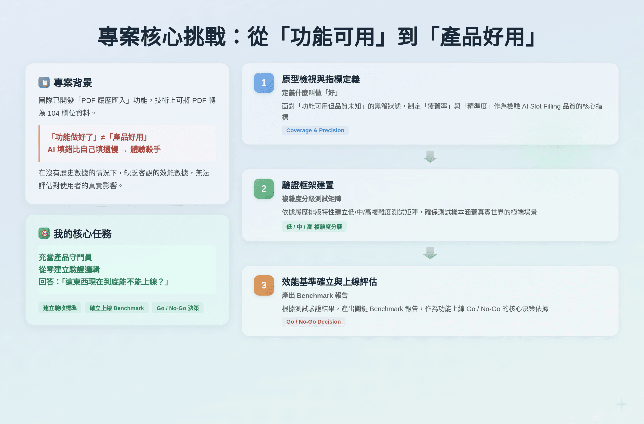This screenshot has height=424, width=644.
Task: Select the Coverage & Precision tag
Action: [x=315, y=130]
